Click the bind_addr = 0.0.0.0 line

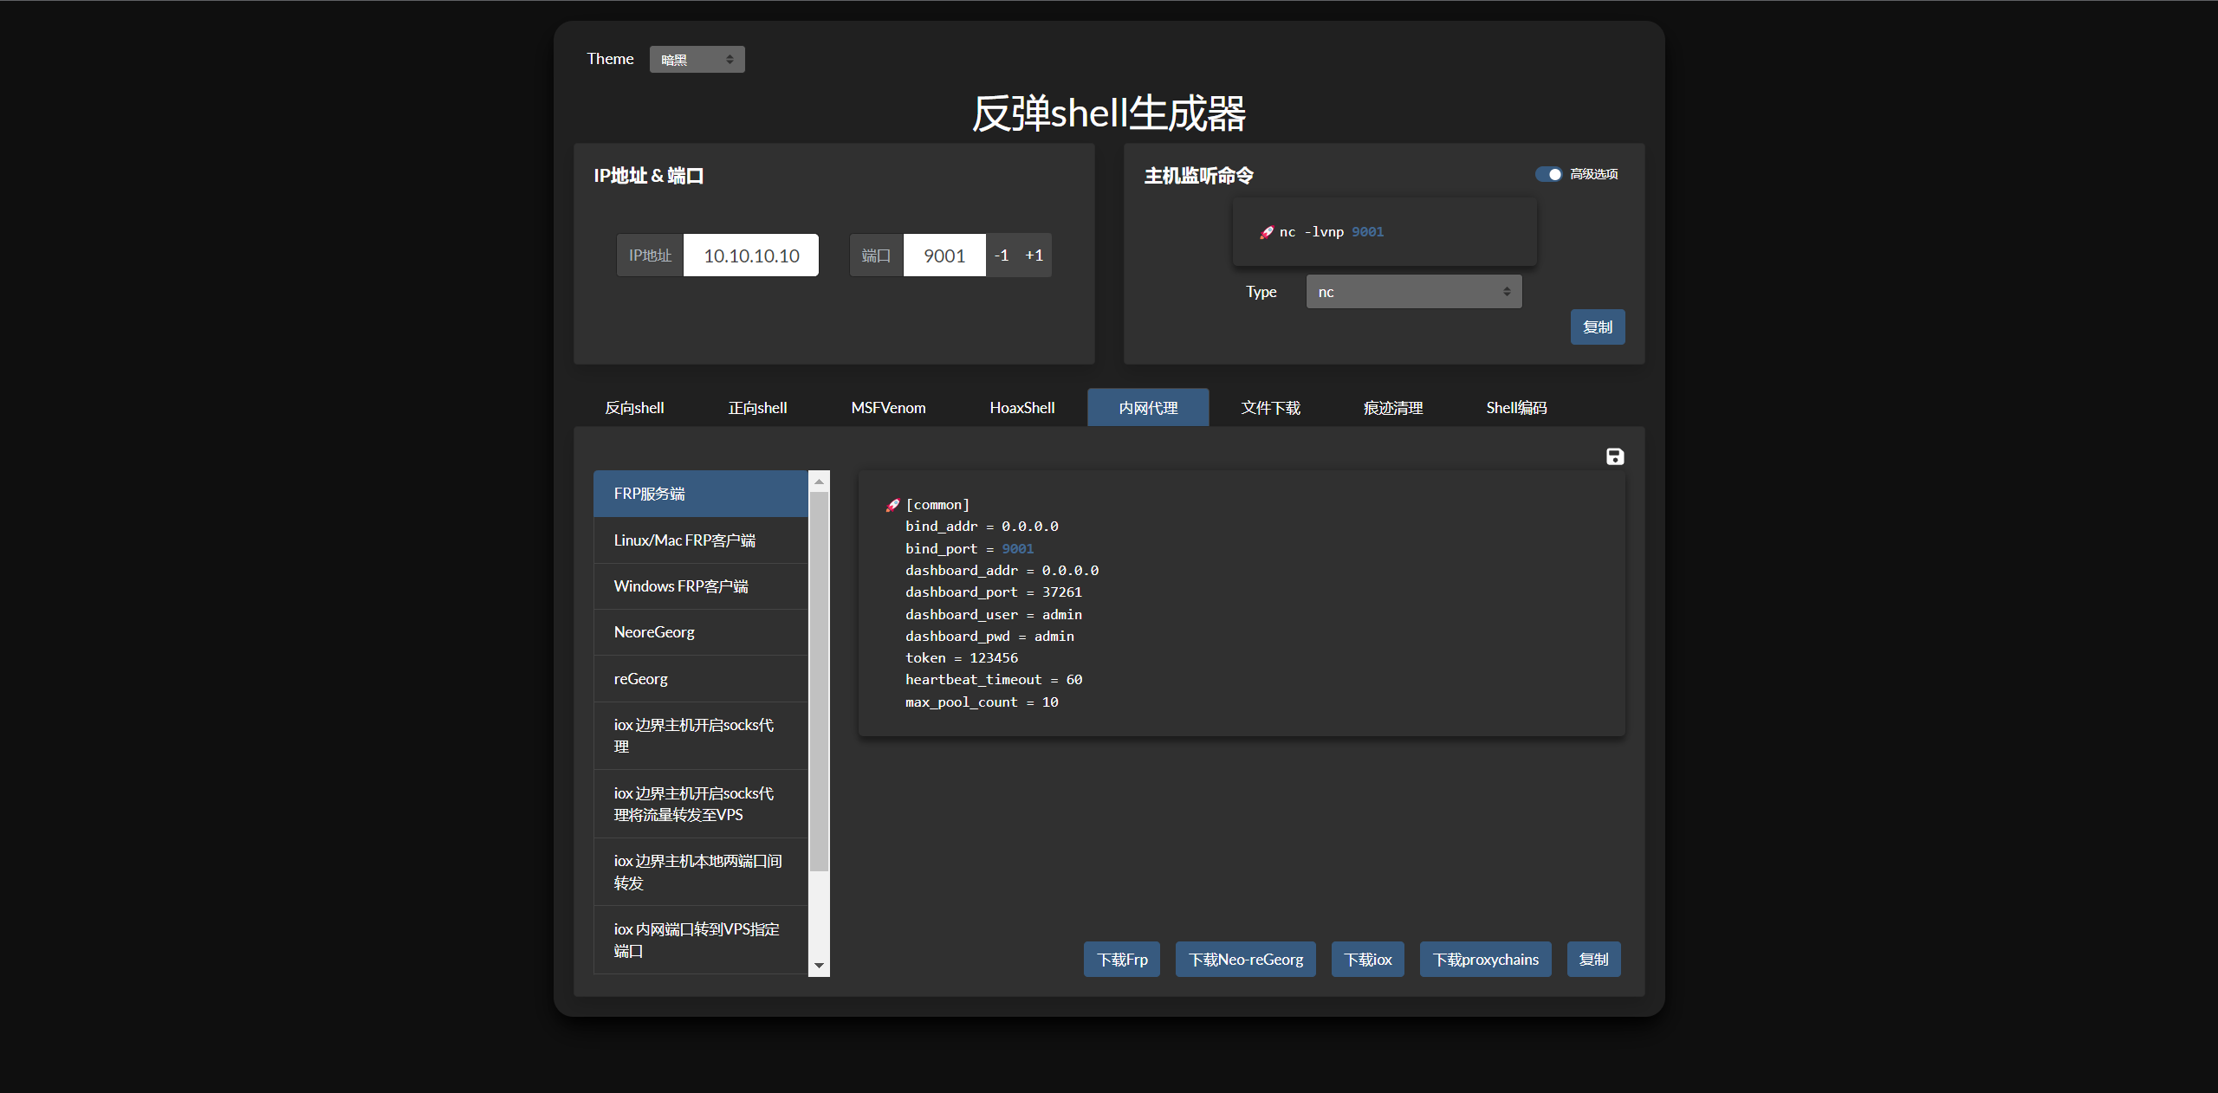(x=982, y=527)
